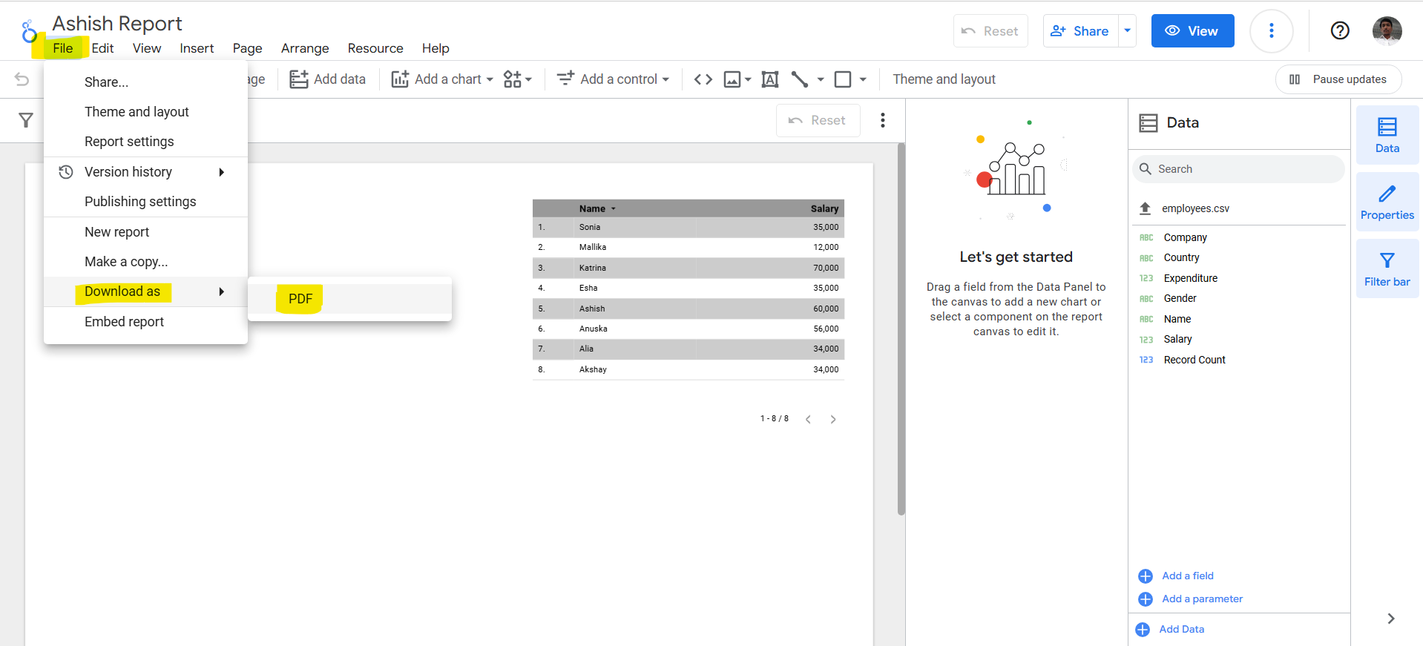Toggle Pause updates
Viewport: 1423px width, 646px height.
(x=1338, y=79)
